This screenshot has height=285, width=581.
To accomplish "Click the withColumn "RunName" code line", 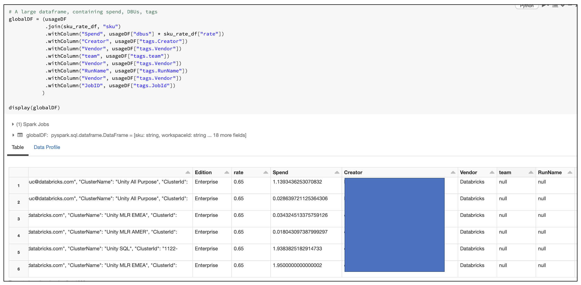I will click(116, 71).
